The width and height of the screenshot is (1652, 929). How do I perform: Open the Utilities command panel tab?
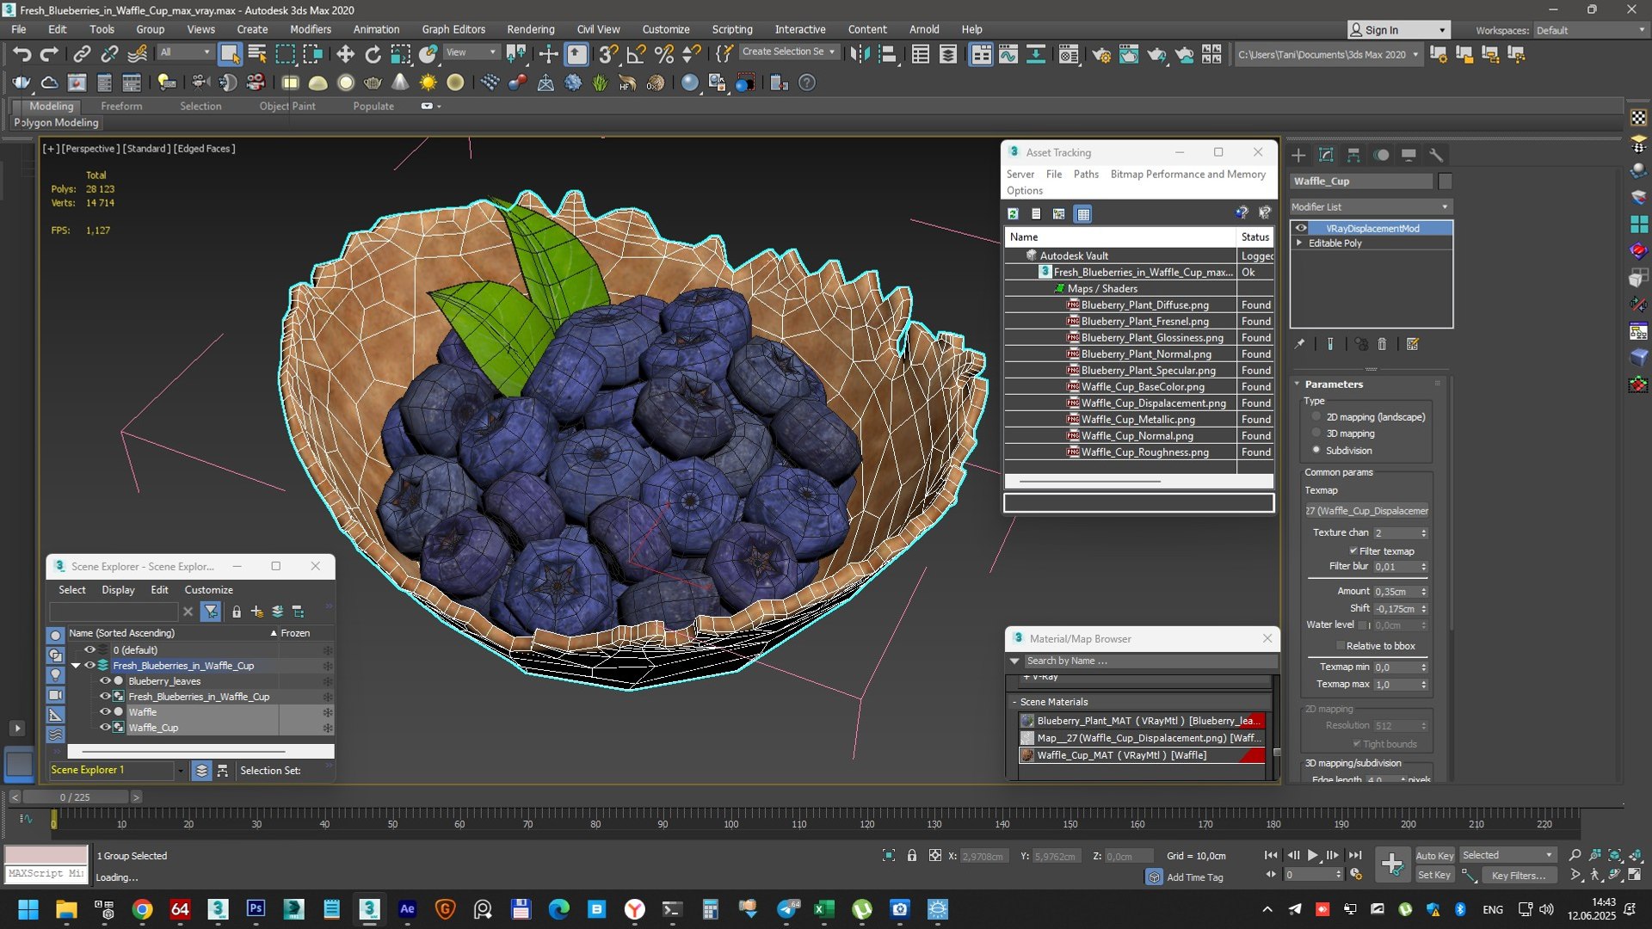click(1436, 155)
